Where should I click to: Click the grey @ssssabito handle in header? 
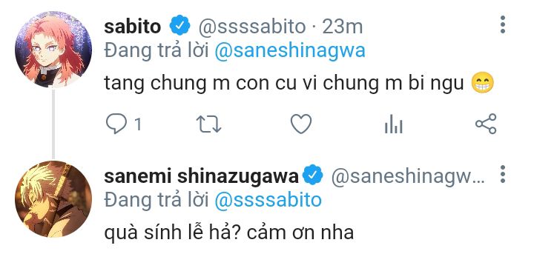pos(252,27)
